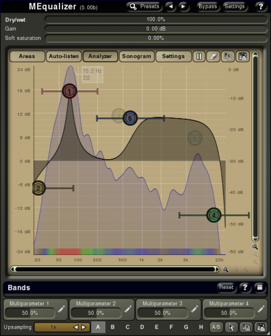This screenshot has width=271, height=336.
Task: Load the previous preset arrow
Action: (171, 7)
